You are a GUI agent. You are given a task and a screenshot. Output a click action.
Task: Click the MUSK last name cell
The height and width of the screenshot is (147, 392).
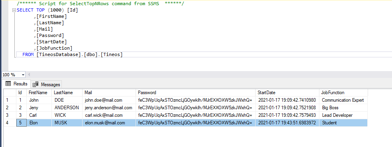[67, 123]
